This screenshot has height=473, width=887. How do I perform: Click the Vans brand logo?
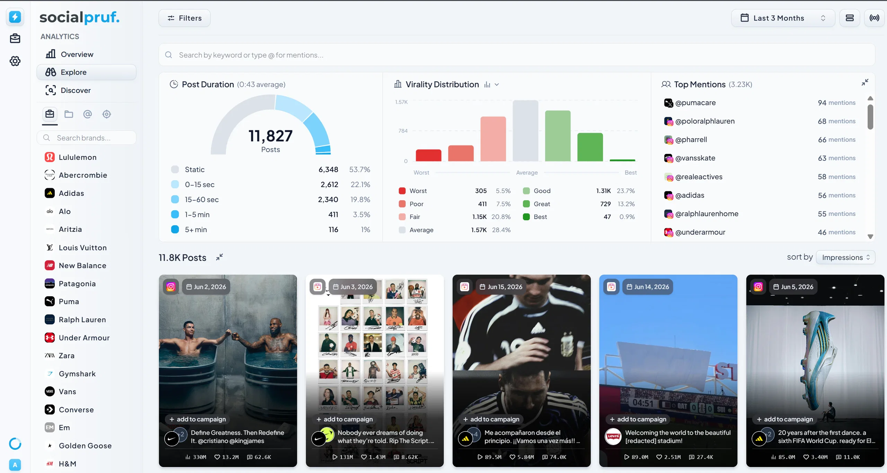coord(50,392)
